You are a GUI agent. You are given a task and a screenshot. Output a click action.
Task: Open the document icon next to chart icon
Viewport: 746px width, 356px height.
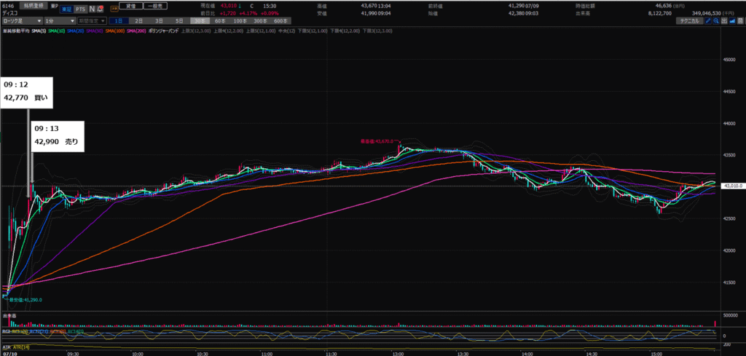[740, 21]
